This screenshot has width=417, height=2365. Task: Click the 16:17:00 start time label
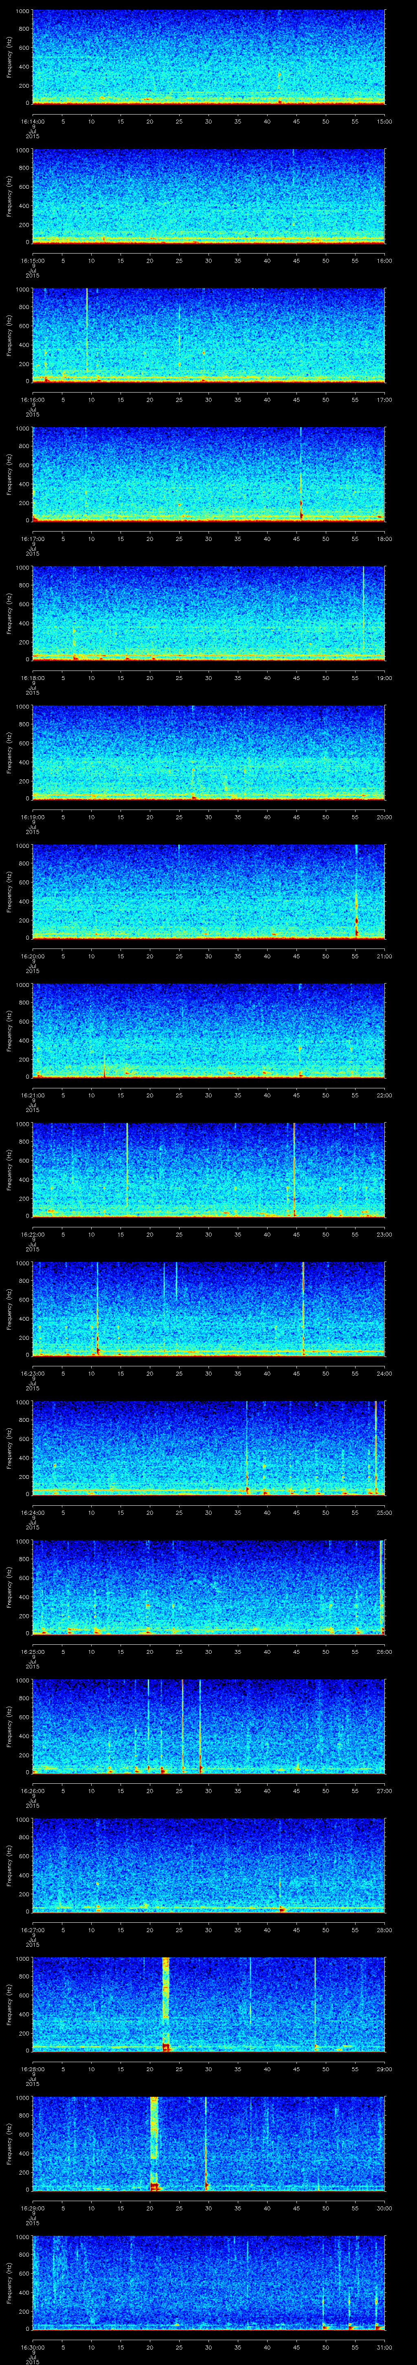[33, 538]
